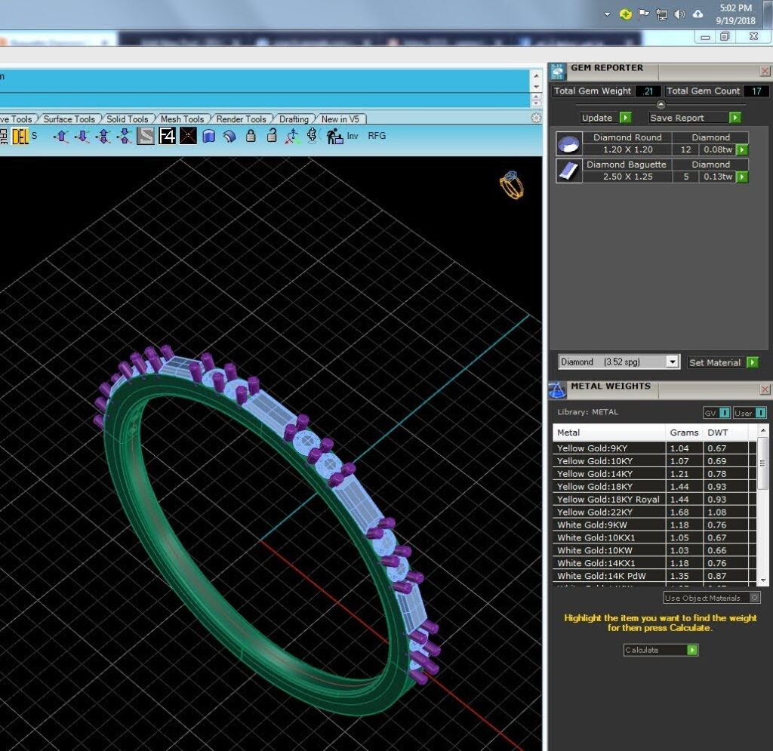Select the Diamond Round gem thumbnail
773x751 pixels.
(569, 144)
